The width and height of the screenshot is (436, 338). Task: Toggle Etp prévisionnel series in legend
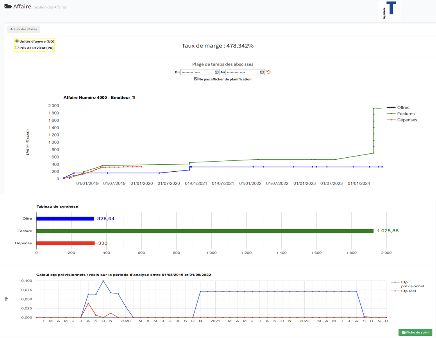pyautogui.click(x=406, y=284)
